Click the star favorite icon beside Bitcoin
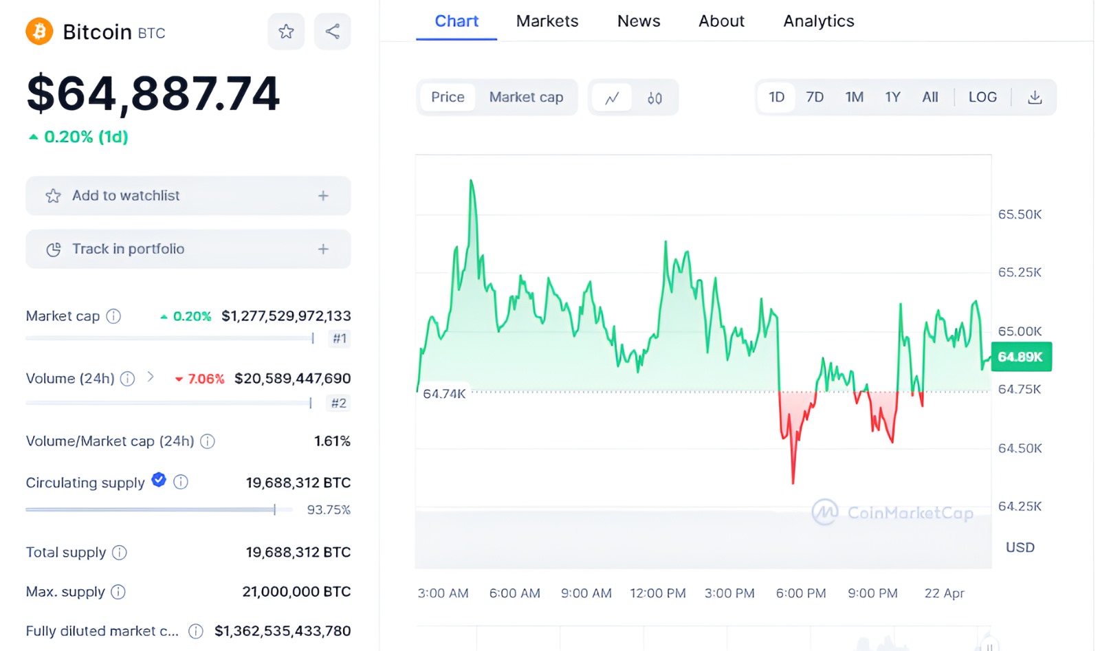This screenshot has height=651, width=1100. [286, 32]
